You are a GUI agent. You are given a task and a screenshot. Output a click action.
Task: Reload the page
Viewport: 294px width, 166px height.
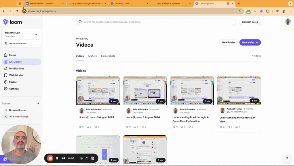(x=17, y=11)
